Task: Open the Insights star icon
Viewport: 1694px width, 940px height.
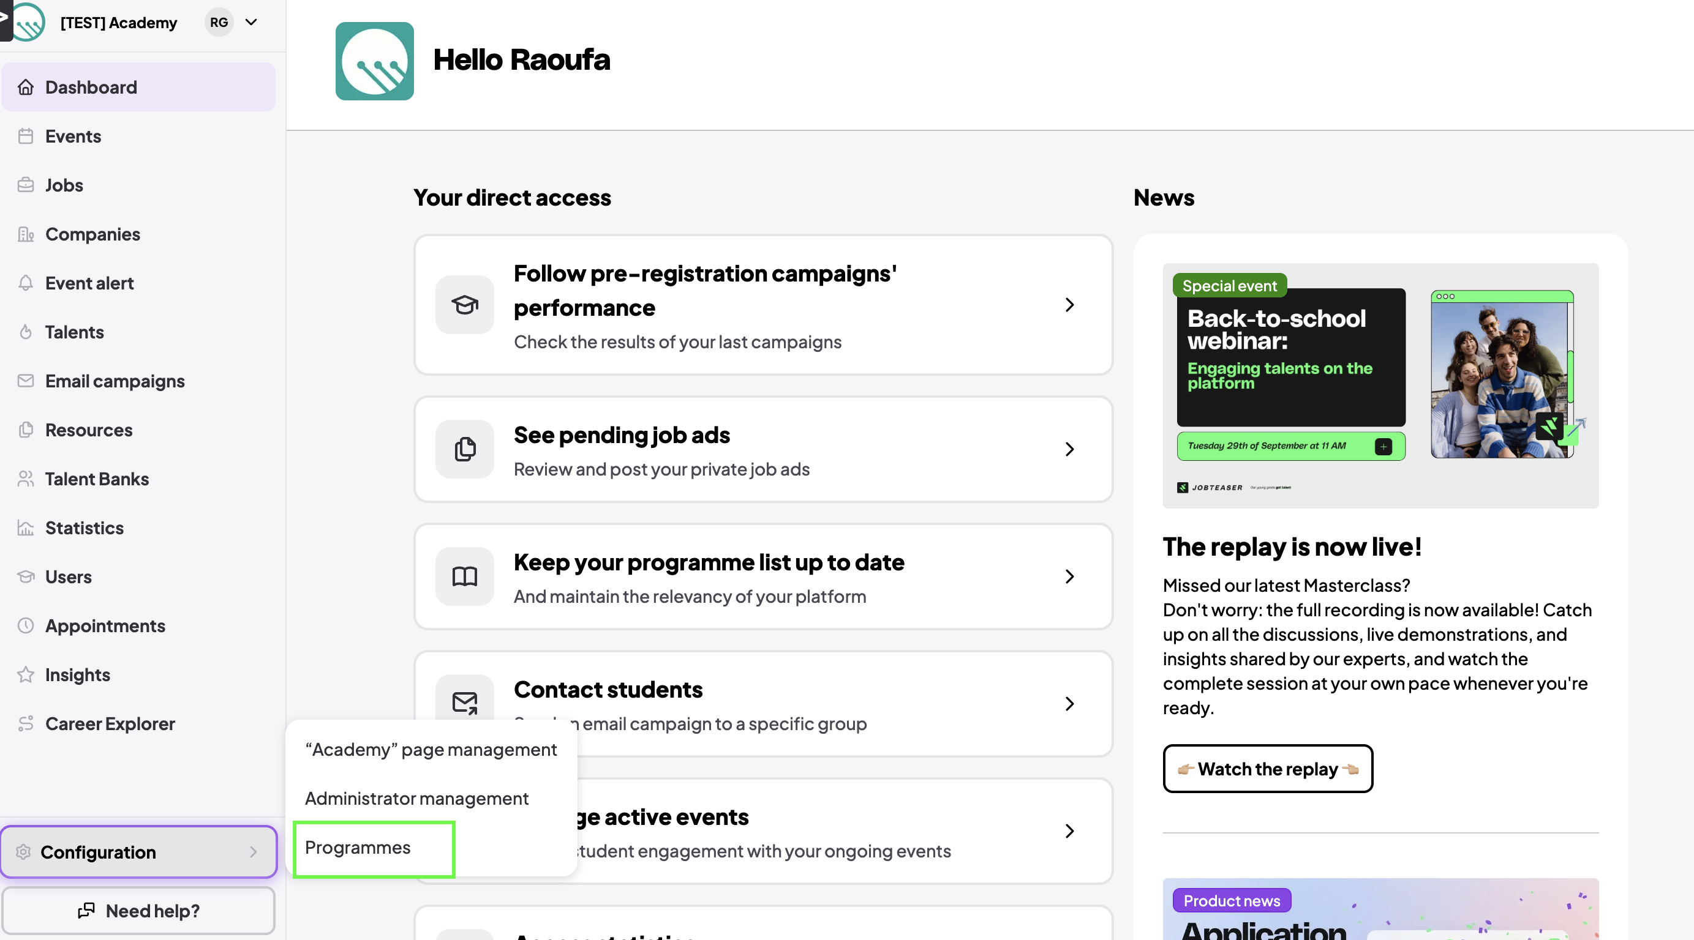Action: click(26, 674)
